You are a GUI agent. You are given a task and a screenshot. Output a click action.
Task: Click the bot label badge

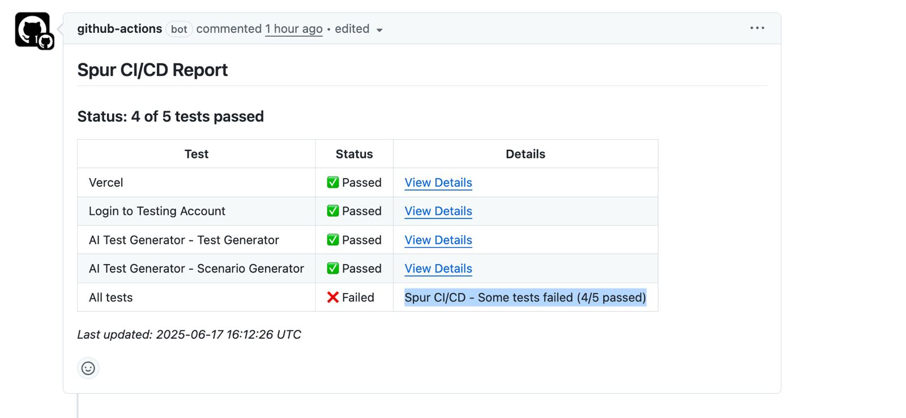tap(179, 29)
